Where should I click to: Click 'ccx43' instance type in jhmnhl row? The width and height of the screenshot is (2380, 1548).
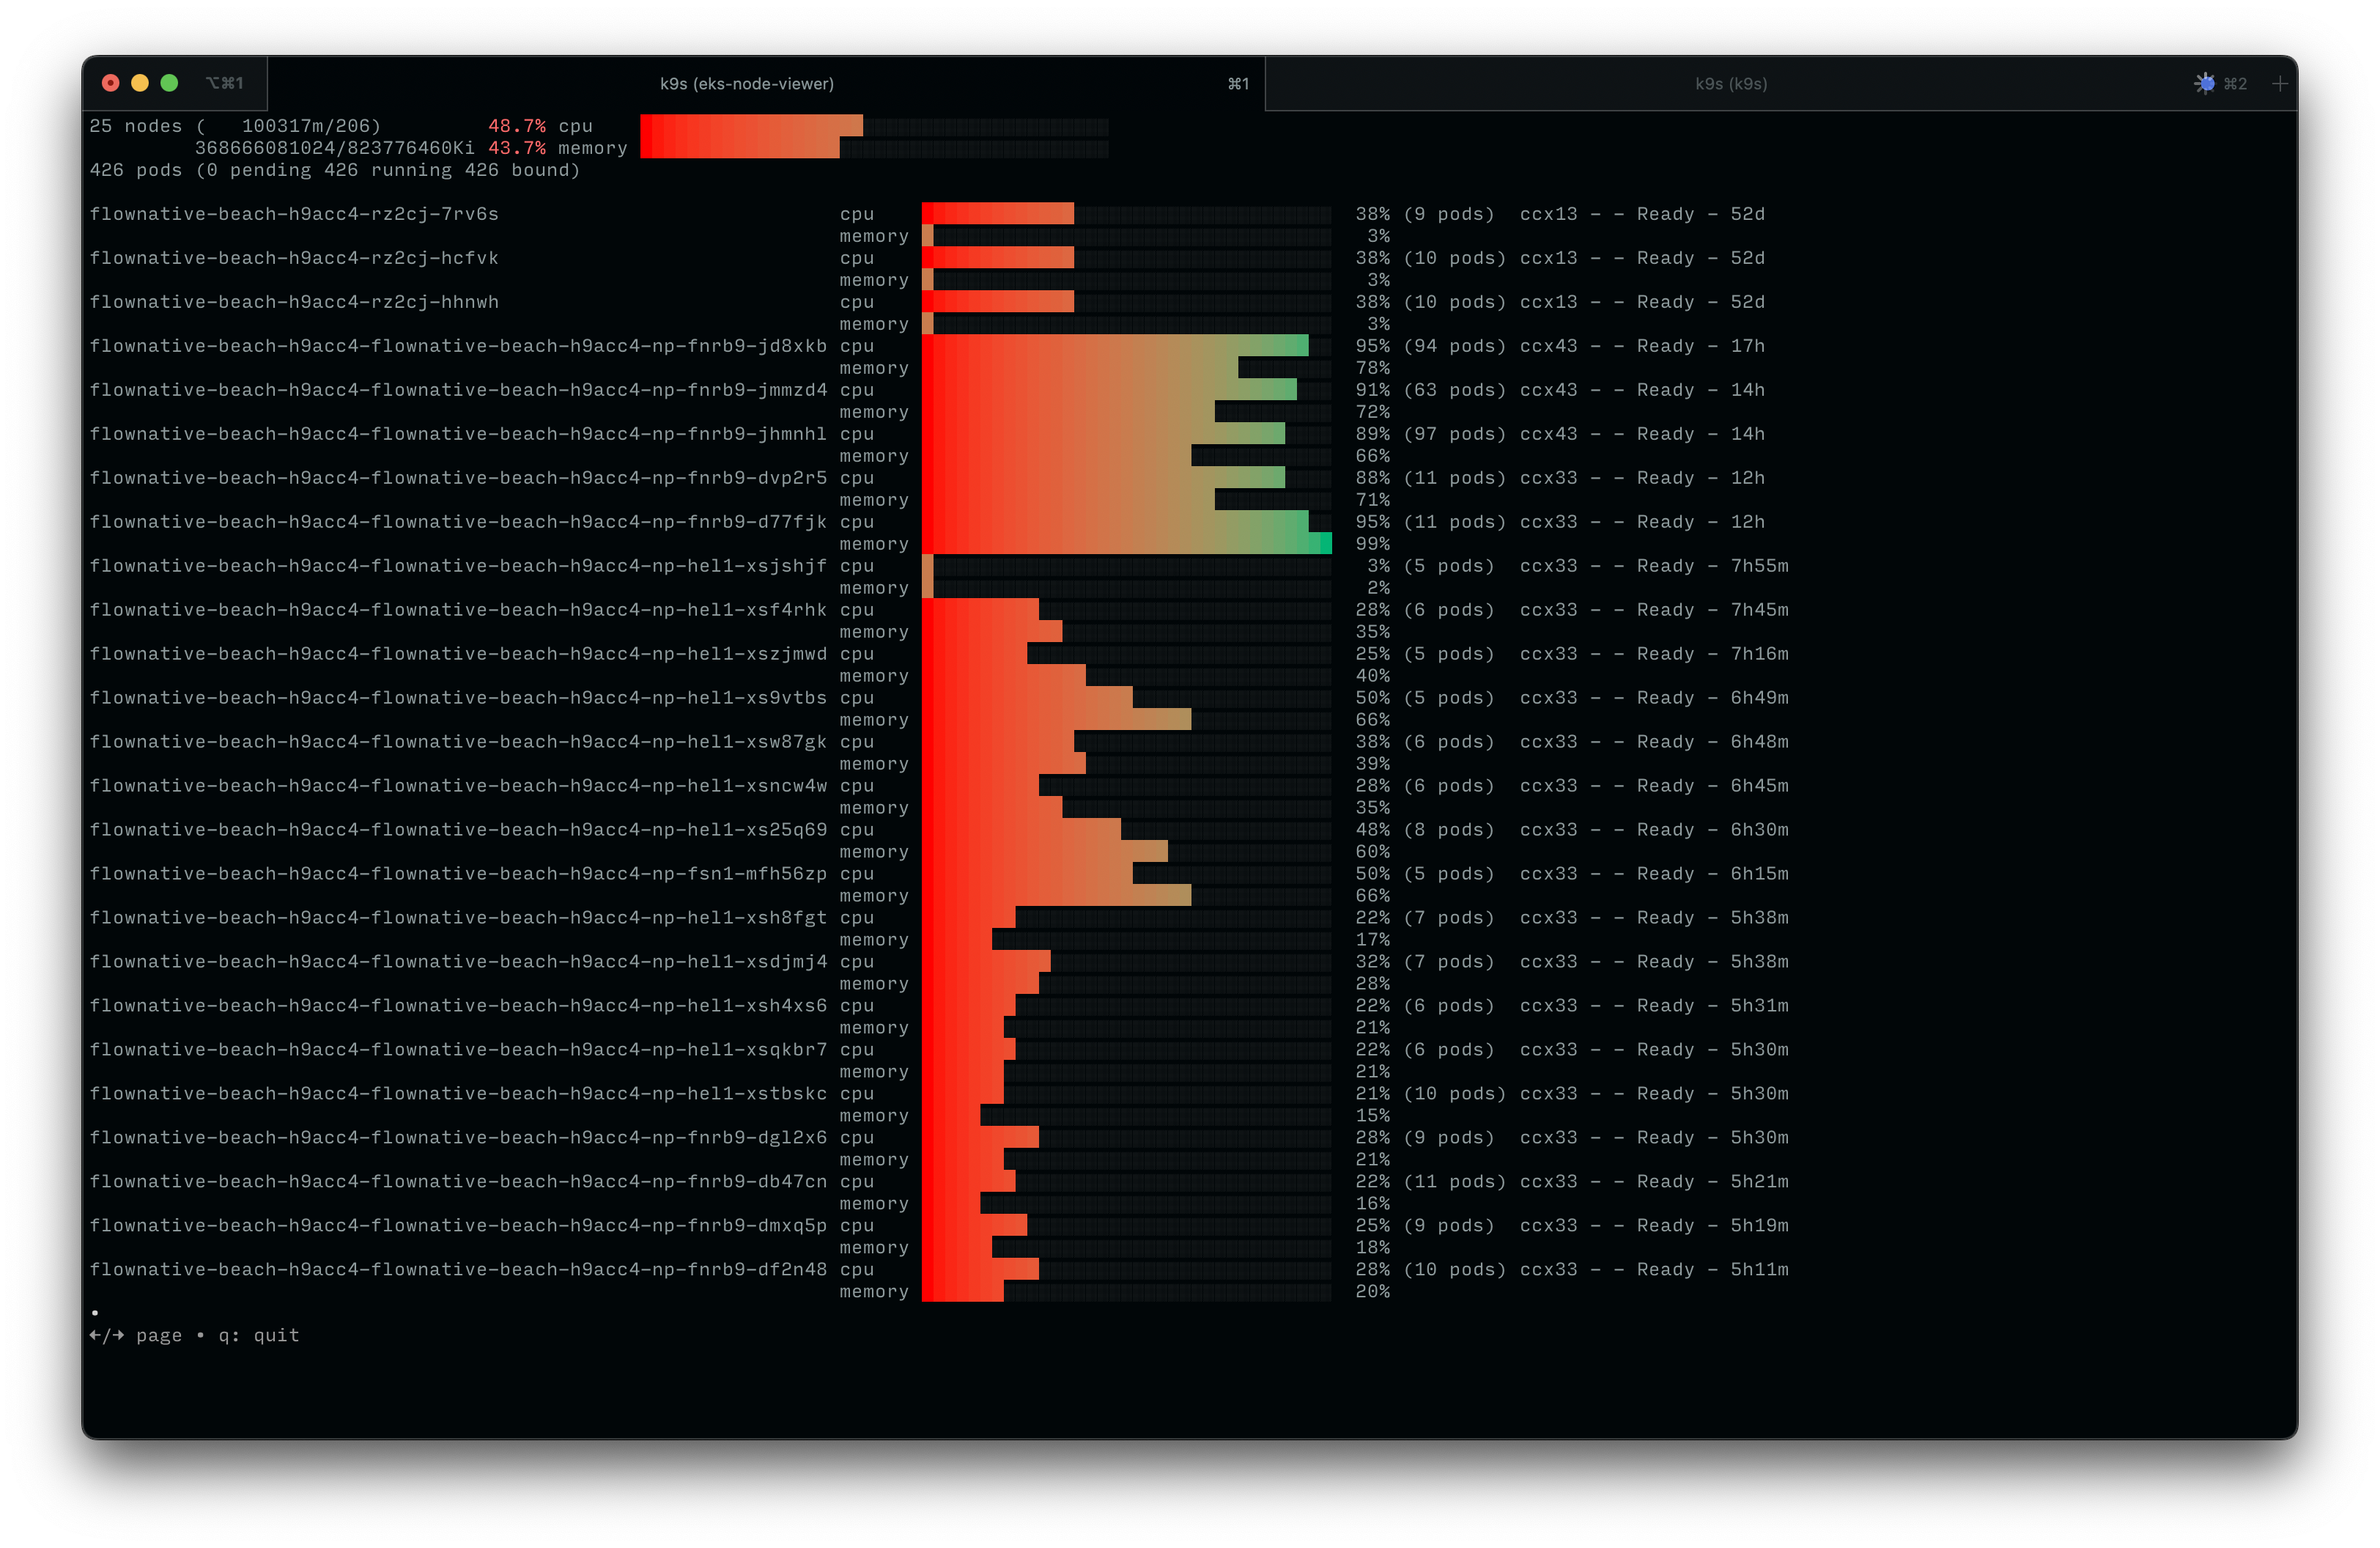(1549, 434)
